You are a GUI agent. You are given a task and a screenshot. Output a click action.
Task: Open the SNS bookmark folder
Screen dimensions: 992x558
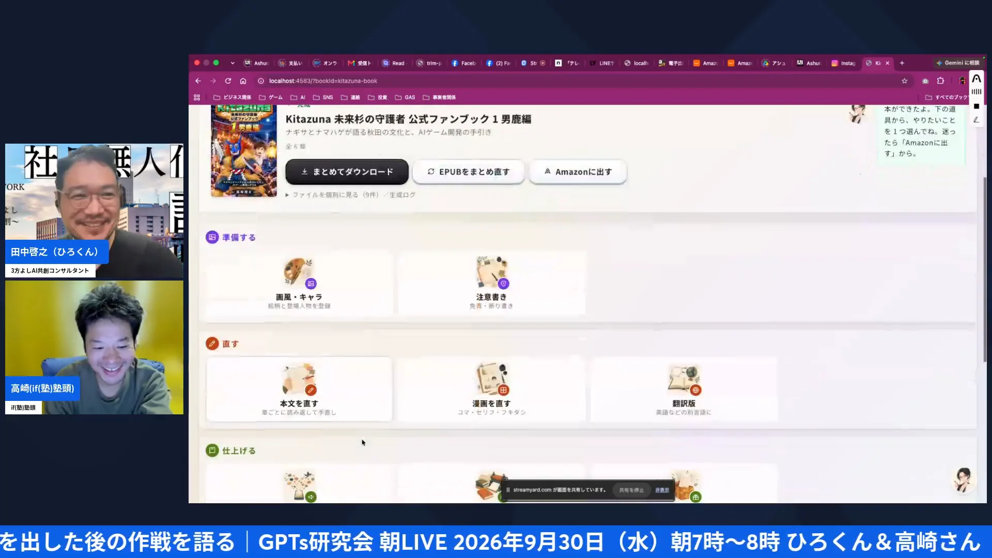click(x=323, y=97)
